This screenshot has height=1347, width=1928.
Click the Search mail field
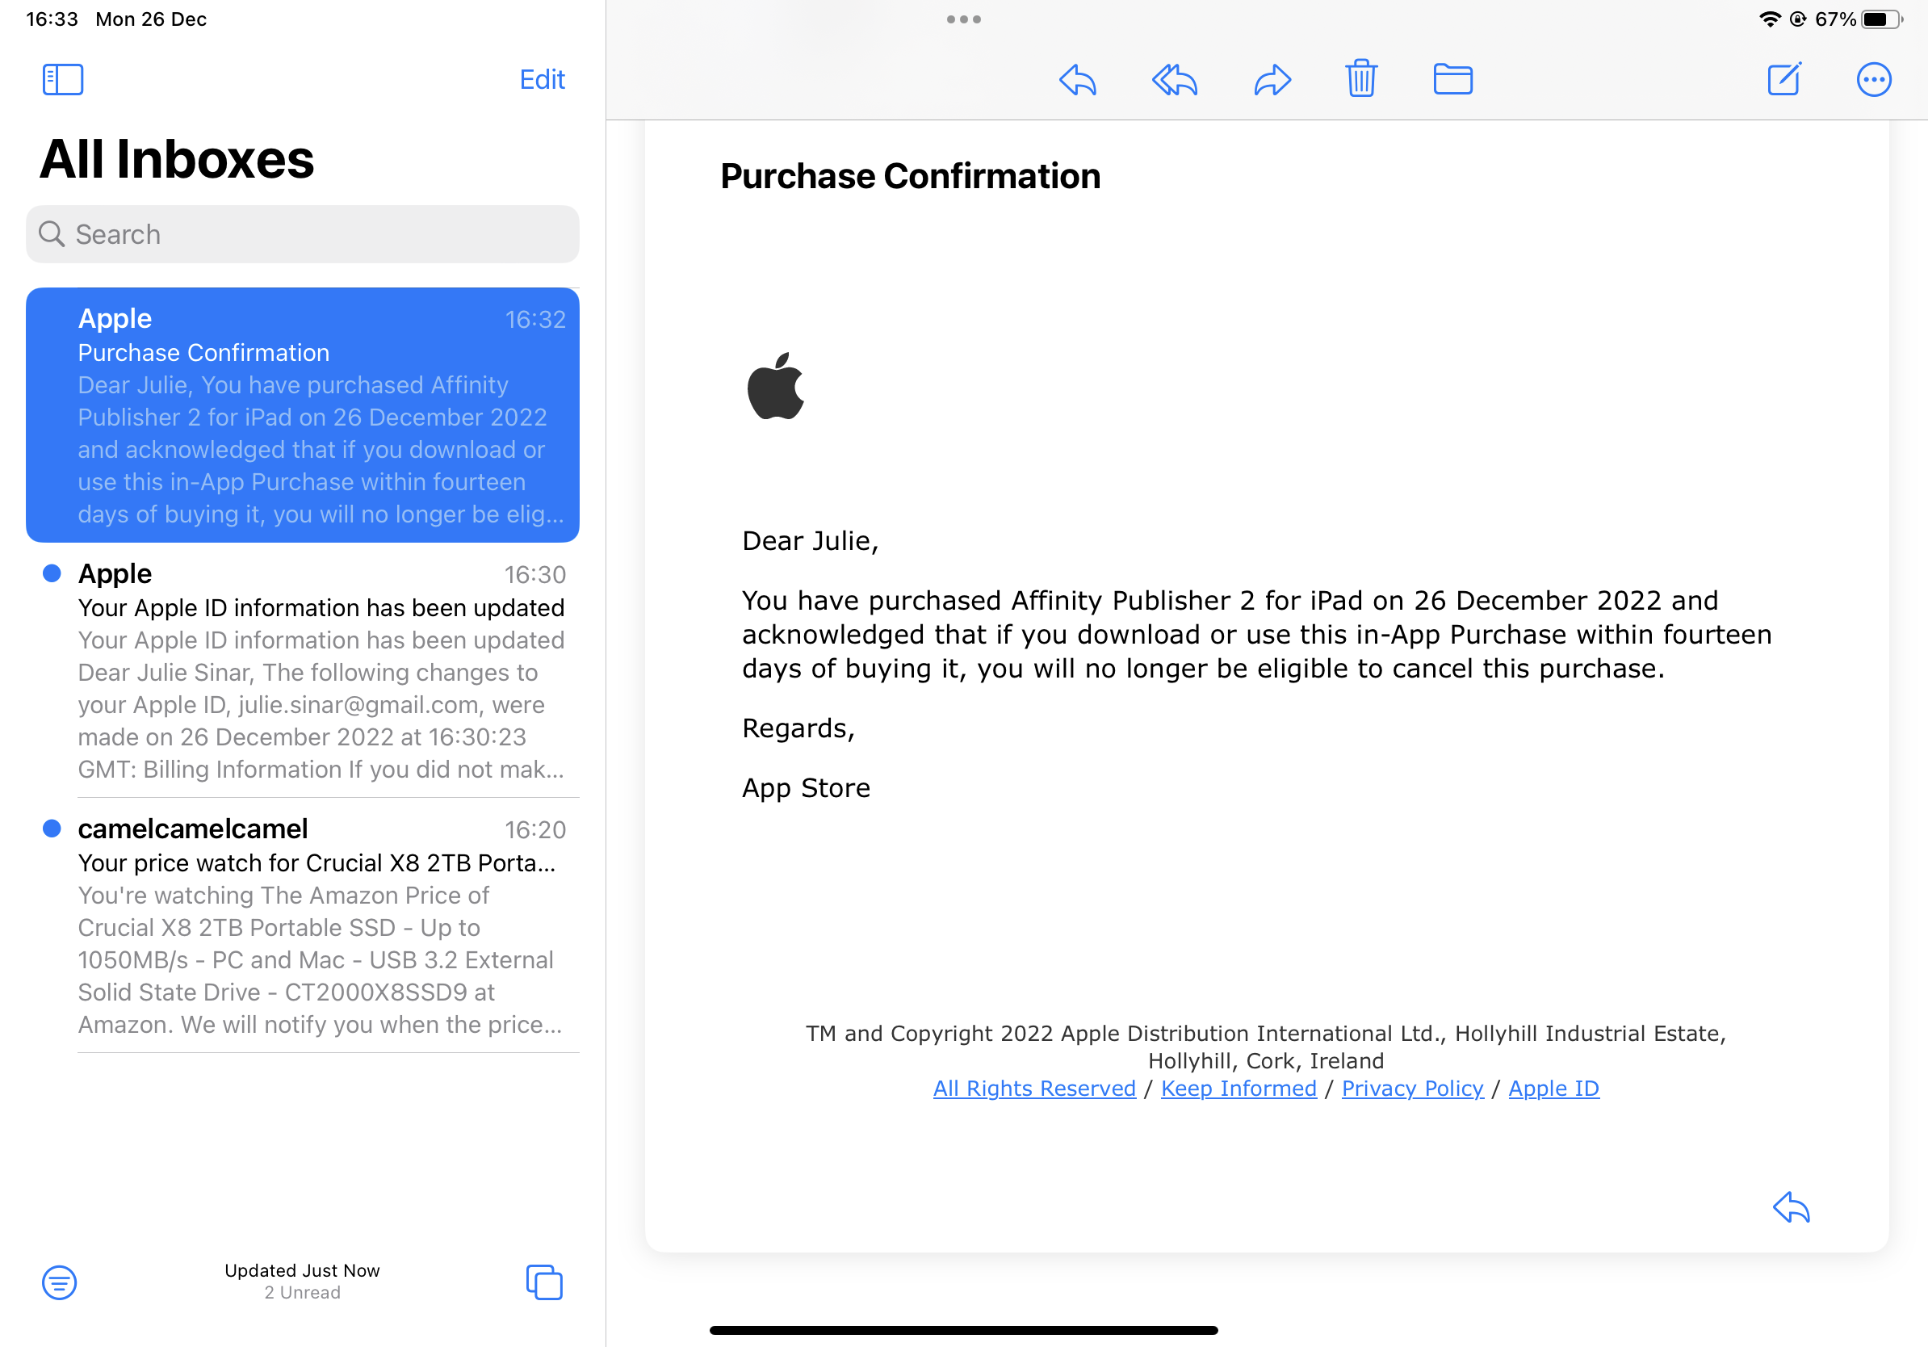pos(302,234)
